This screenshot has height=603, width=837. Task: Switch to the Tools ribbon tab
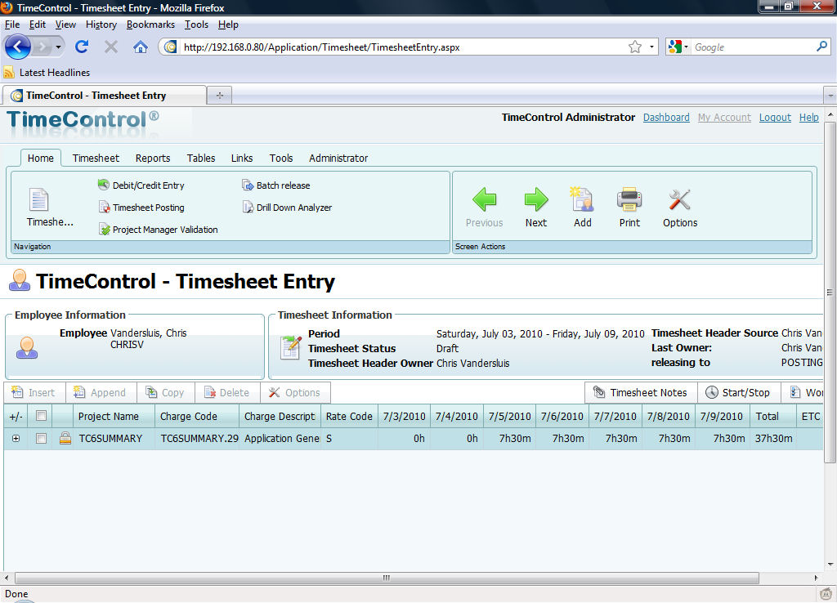tap(281, 158)
